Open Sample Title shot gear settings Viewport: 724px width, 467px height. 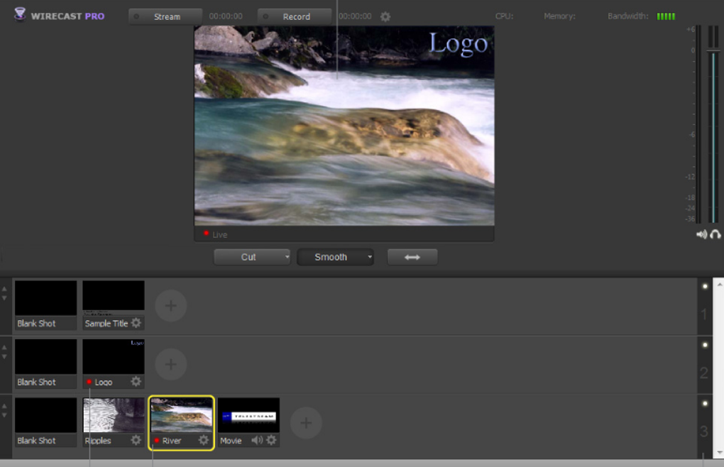[x=136, y=323]
